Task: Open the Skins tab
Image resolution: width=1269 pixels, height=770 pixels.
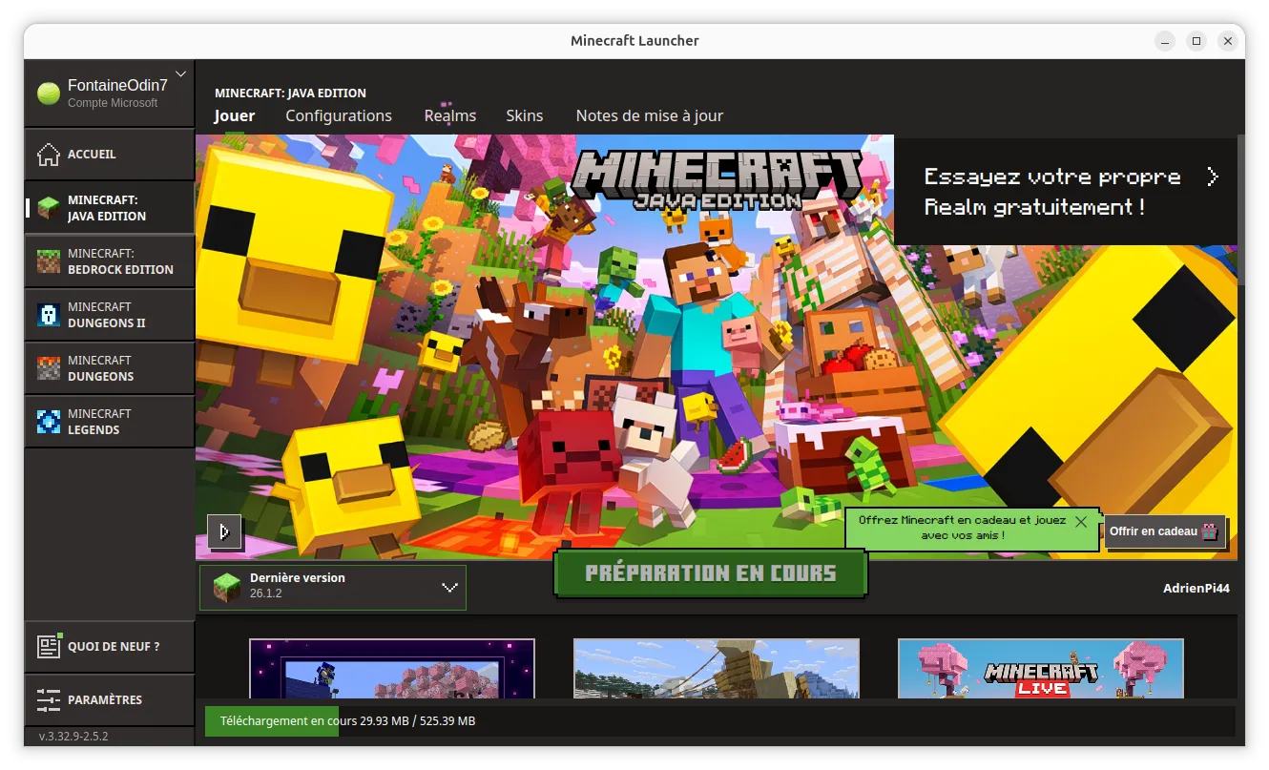Action: coord(525,115)
